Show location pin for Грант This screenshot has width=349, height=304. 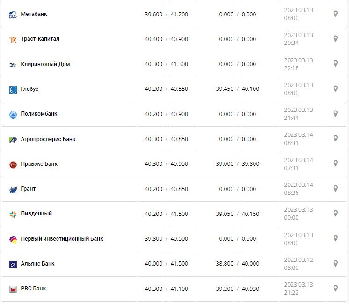coord(335,188)
